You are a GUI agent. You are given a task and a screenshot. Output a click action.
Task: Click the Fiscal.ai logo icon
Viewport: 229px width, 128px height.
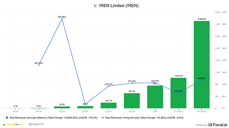coord(210,125)
